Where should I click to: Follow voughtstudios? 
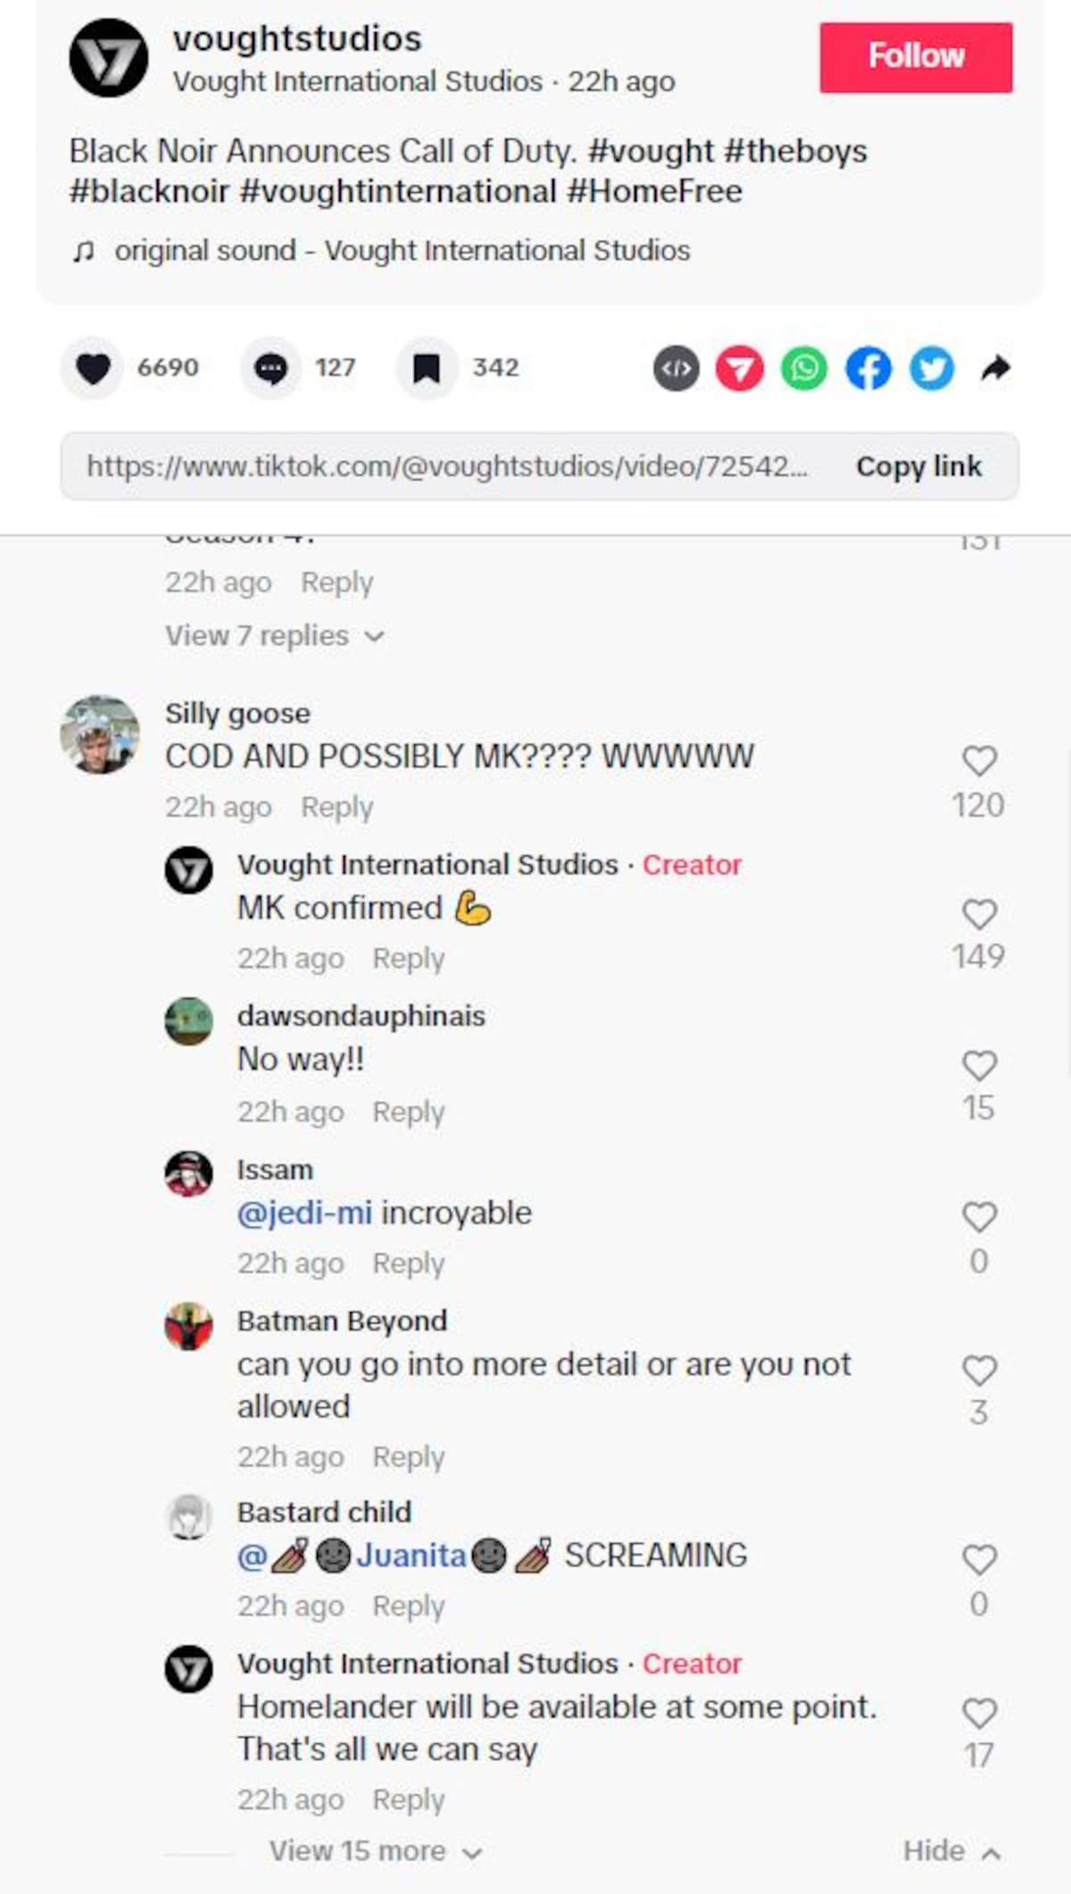pos(916,57)
